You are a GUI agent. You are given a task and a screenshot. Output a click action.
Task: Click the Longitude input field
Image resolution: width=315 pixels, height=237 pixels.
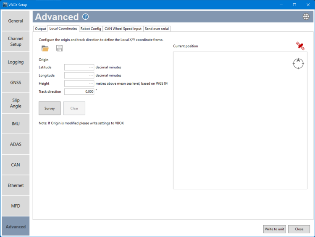click(x=79, y=75)
